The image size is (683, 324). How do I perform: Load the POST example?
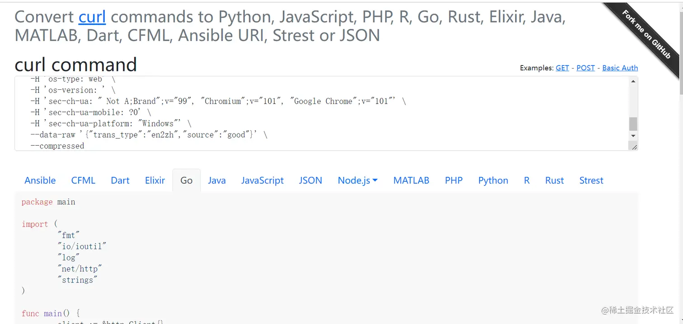pyautogui.click(x=585, y=68)
